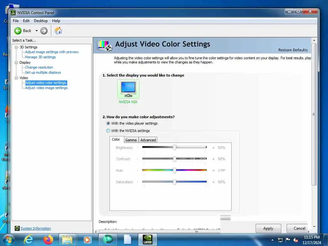
Task: Open the Windows Start orb
Action: coord(8,240)
